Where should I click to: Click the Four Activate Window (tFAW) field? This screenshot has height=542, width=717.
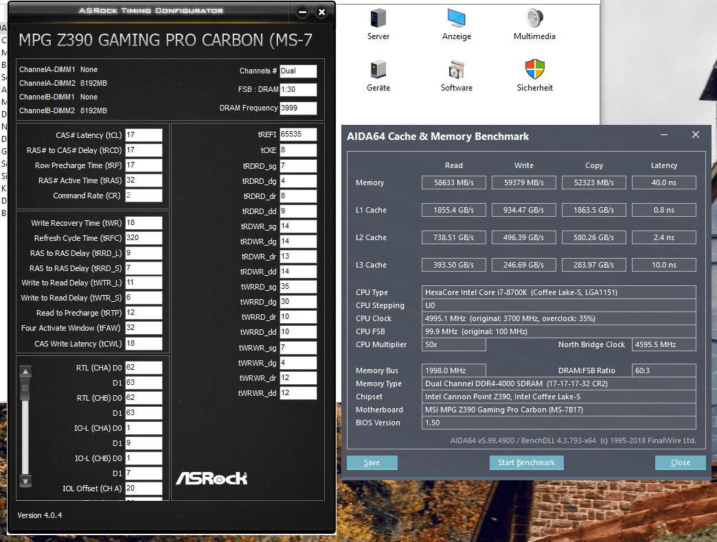coord(144,328)
